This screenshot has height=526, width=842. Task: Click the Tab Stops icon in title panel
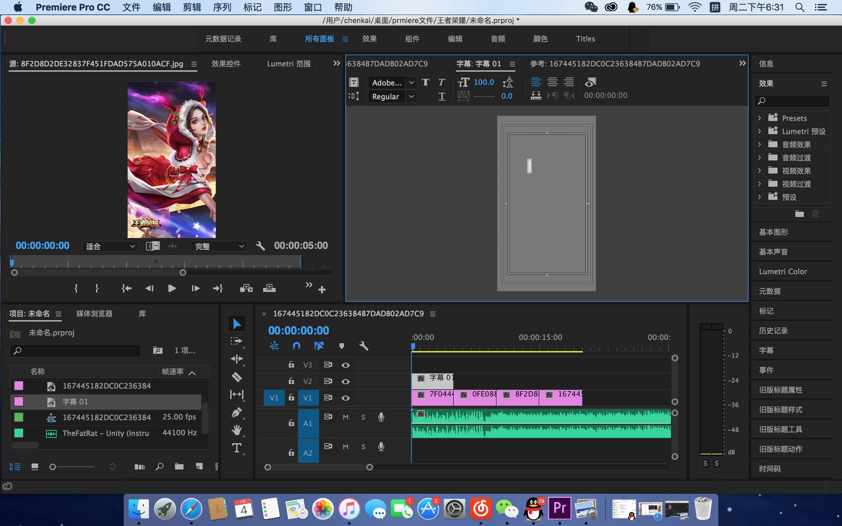pyautogui.click(x=536, y=96)
